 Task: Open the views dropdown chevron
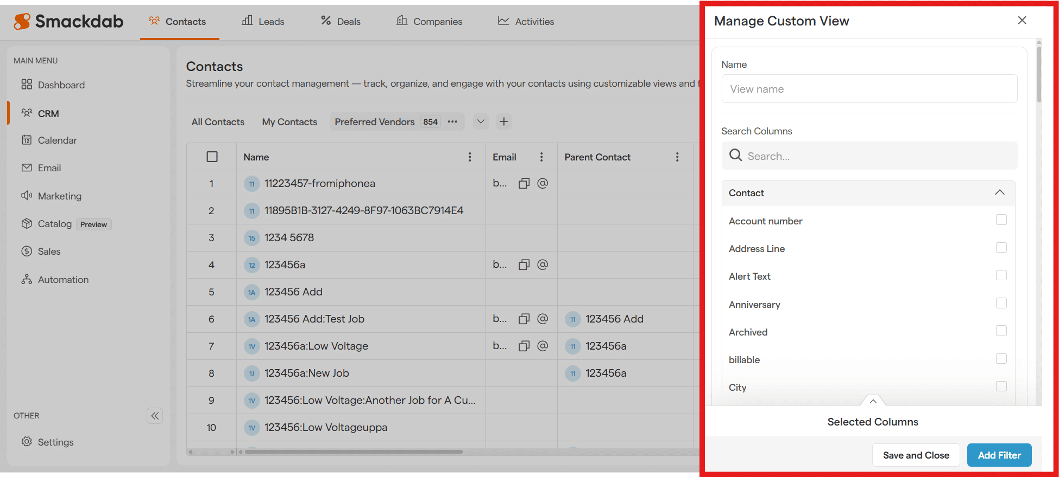pos(481,121)
